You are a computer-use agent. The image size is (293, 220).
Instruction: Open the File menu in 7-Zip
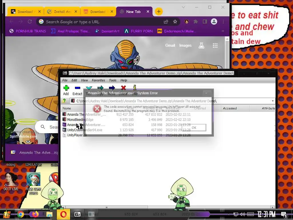pyautogui.click(x=65, y=80)
